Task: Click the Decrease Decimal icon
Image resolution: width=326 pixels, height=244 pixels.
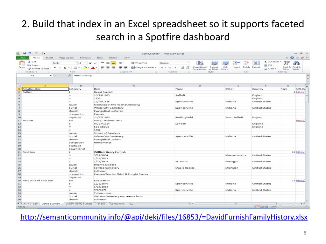Action: 188,67
